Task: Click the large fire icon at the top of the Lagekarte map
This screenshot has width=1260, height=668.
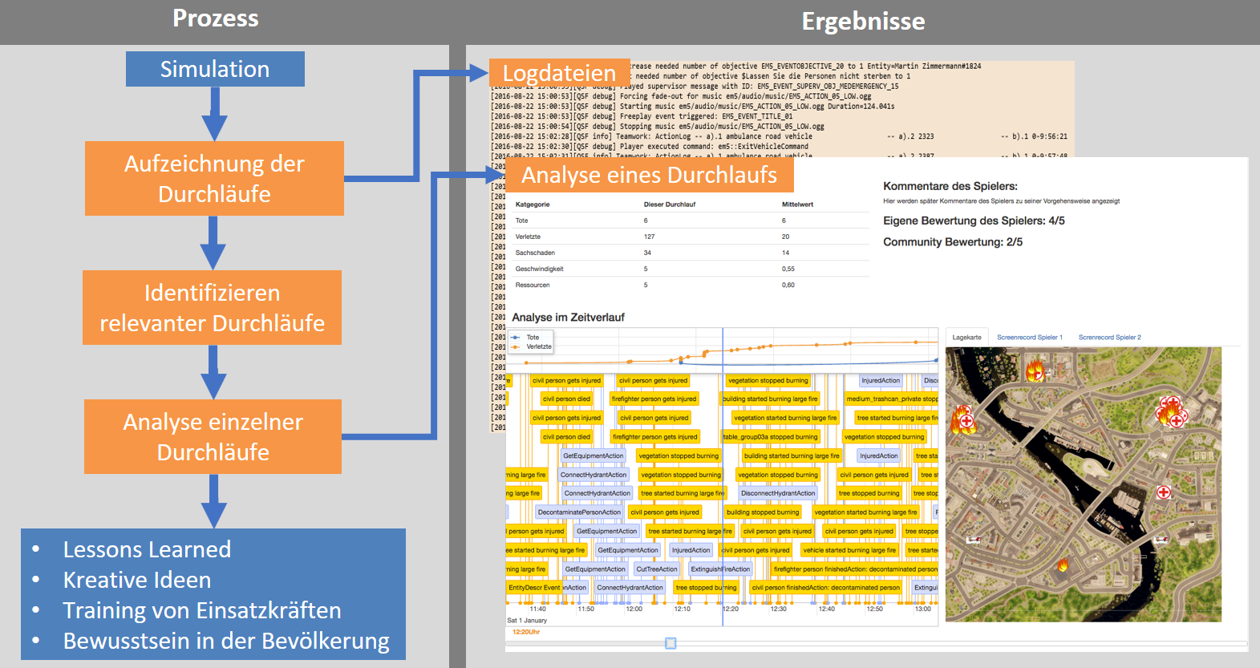Action: [1035, 370]
